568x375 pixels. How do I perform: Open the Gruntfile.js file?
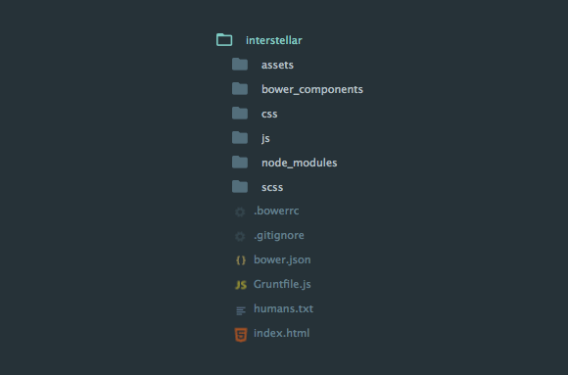click(282, 284)
